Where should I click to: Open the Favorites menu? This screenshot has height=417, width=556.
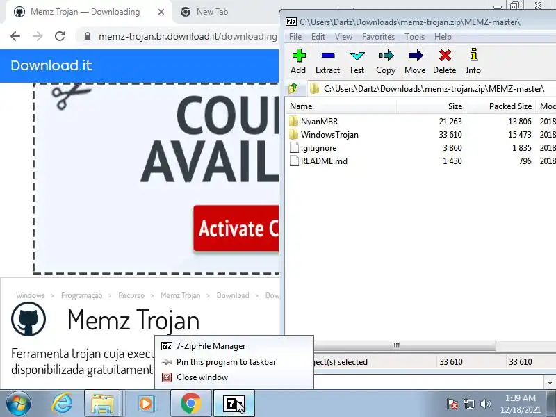pos(378,37)
